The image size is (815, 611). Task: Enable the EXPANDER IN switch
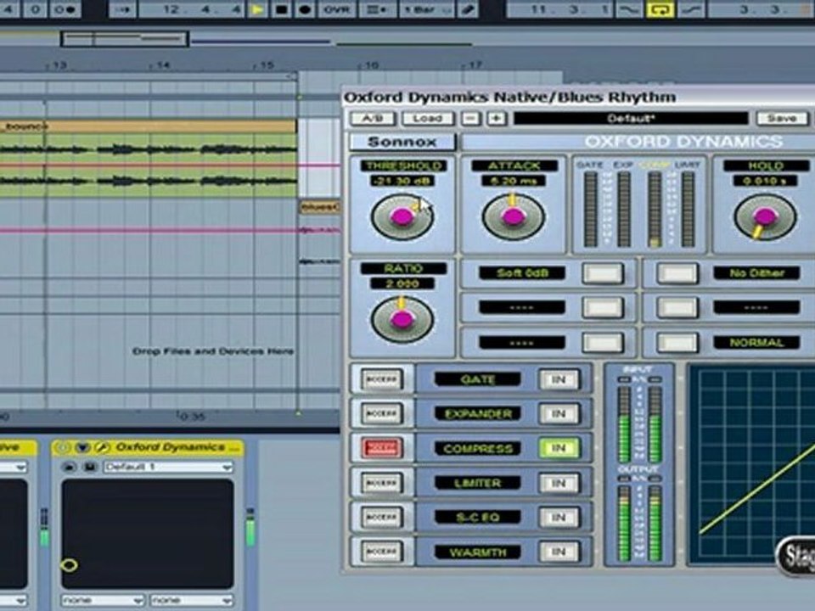[559, 413]
